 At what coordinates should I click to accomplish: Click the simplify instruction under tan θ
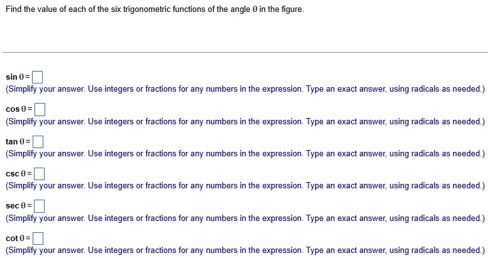(x=245, y=153)
